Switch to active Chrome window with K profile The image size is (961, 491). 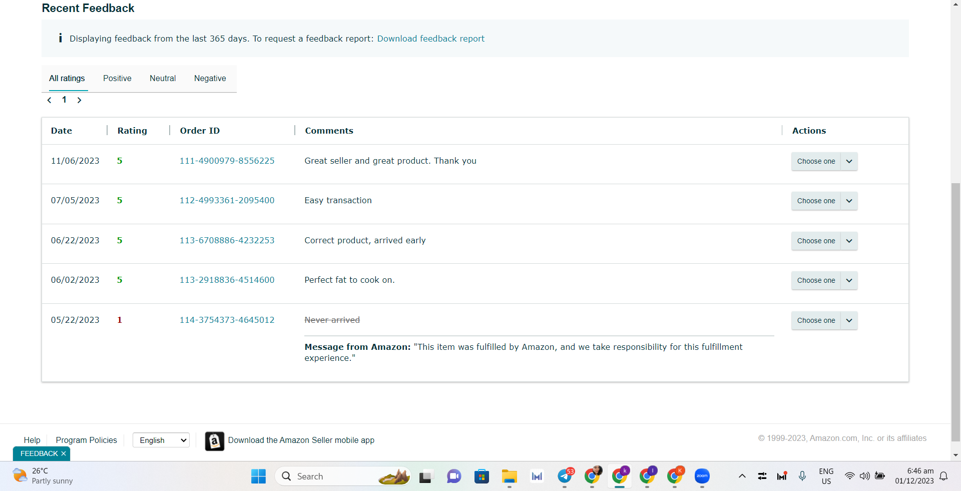pos(620,476)
